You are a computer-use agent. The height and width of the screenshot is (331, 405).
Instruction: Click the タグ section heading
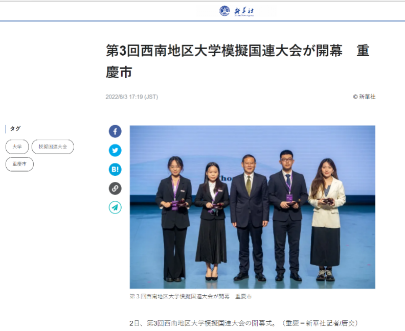coord(15,129)
